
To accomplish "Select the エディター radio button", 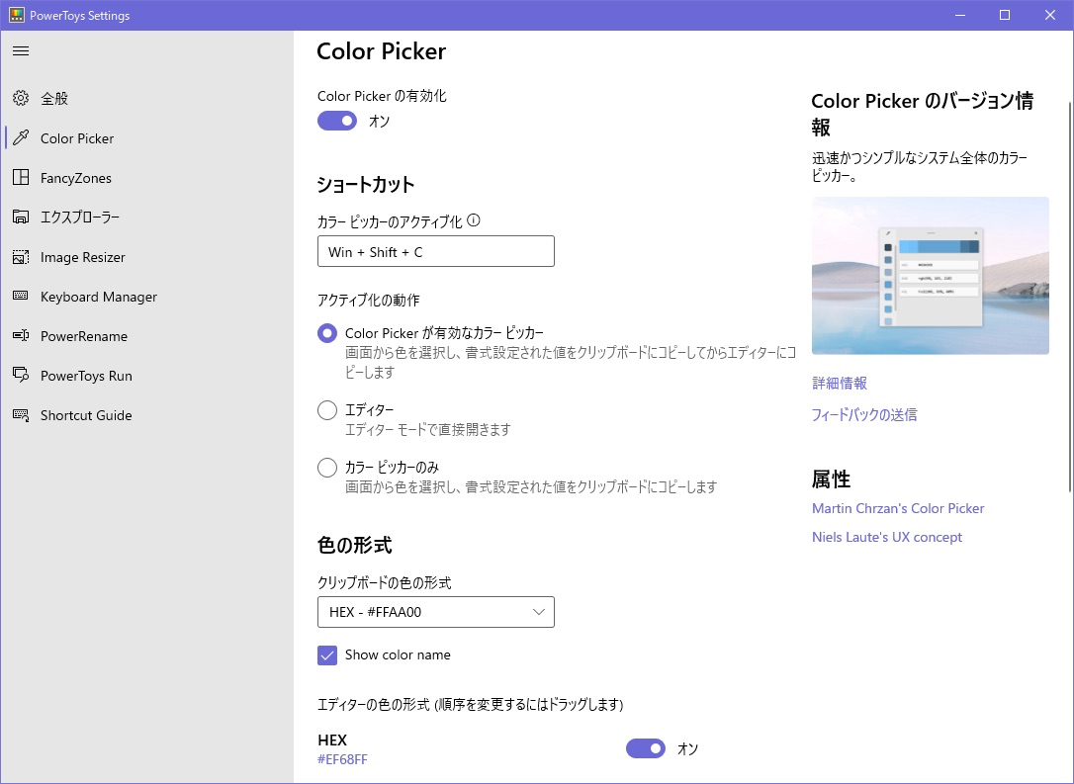I will (327, 410).
